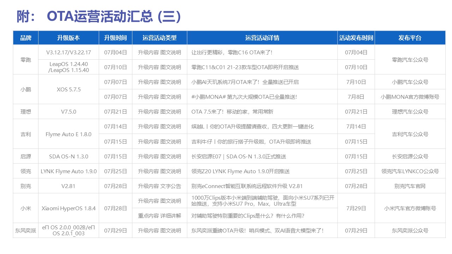
Task: Click the 零跑 brand cell
Action: (26, 60)
